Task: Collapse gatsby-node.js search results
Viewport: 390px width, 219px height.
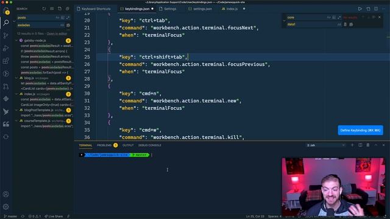Action: pyautogui.click(x=16, y=40)
